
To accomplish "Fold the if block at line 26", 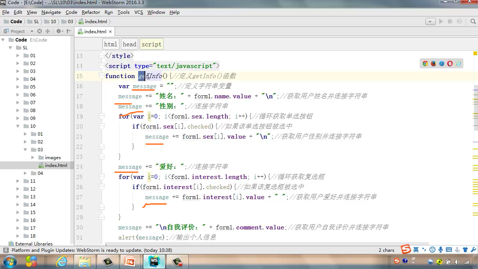I will tap(102, 187).
